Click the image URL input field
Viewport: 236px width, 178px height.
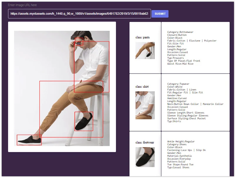point(79,14)
